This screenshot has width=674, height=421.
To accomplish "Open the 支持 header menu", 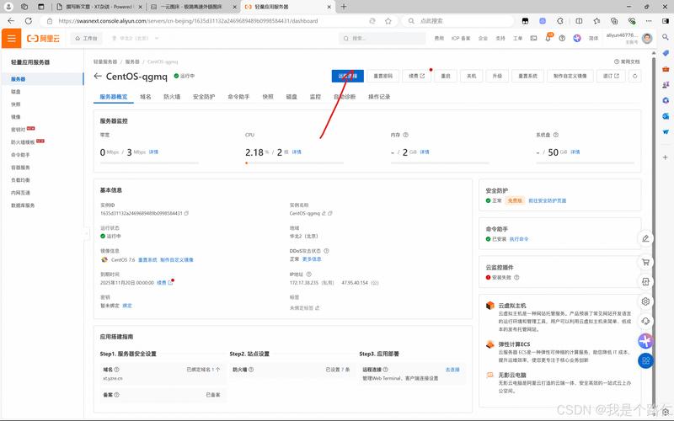I will [500, 38].
